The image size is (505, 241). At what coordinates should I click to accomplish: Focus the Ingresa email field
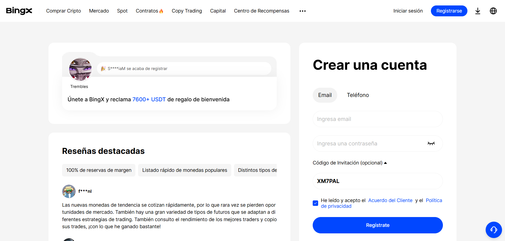tap(377, 119)
